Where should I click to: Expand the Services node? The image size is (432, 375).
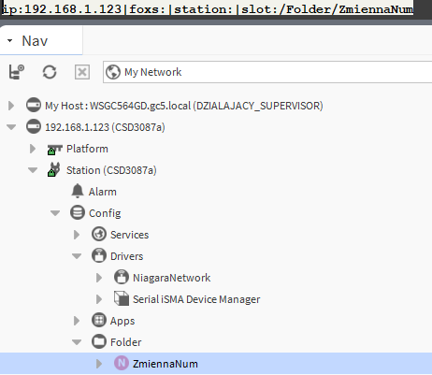[77, 235]
